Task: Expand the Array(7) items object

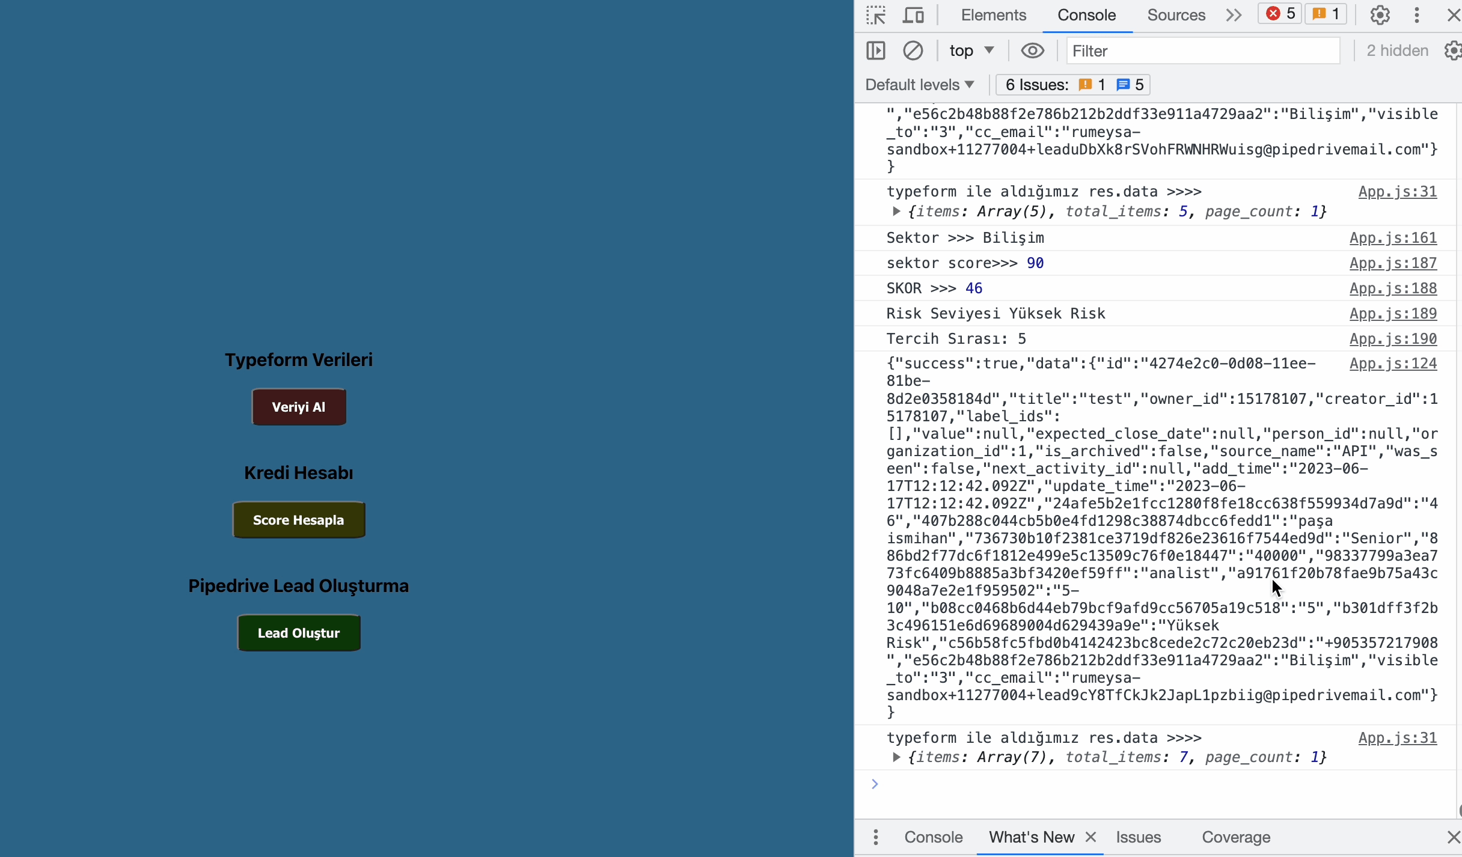Action: coord(896,757)
